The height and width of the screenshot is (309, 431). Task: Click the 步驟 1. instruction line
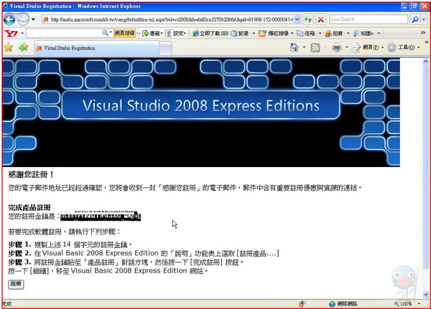[70, 244]
